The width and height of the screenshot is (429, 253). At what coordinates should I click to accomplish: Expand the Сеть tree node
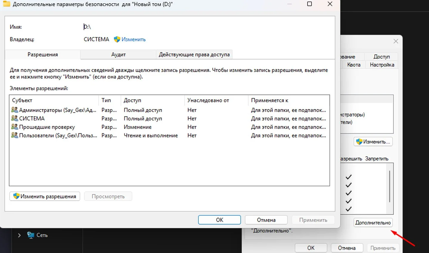click(19, 235)
